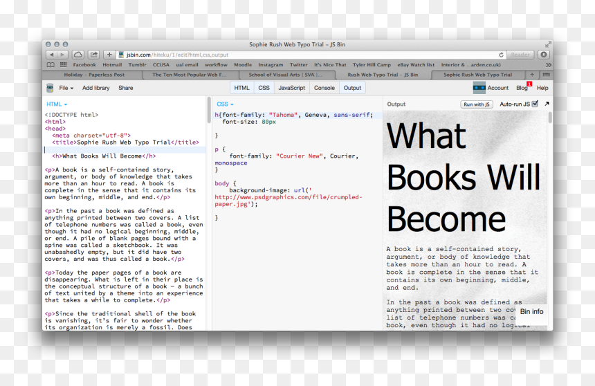Click the crumpled-paper.jpg URL text in CSS
The image size is (595, 386).
289,201
